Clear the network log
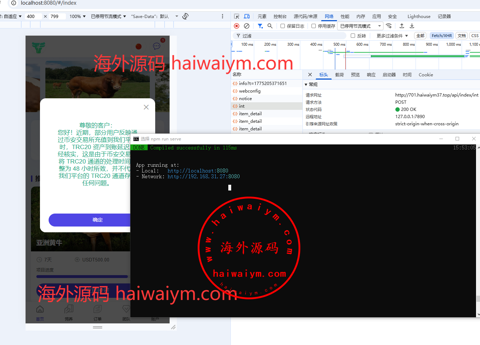The width and height of the screenshot is (480, 345). [x=247, y=26]
